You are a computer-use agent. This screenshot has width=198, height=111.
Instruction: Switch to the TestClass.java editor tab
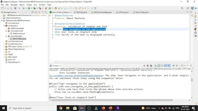click(80, 12)
